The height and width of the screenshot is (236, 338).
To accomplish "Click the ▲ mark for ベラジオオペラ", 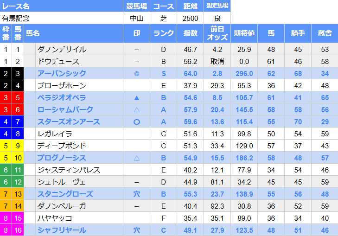I will point(137,98).
